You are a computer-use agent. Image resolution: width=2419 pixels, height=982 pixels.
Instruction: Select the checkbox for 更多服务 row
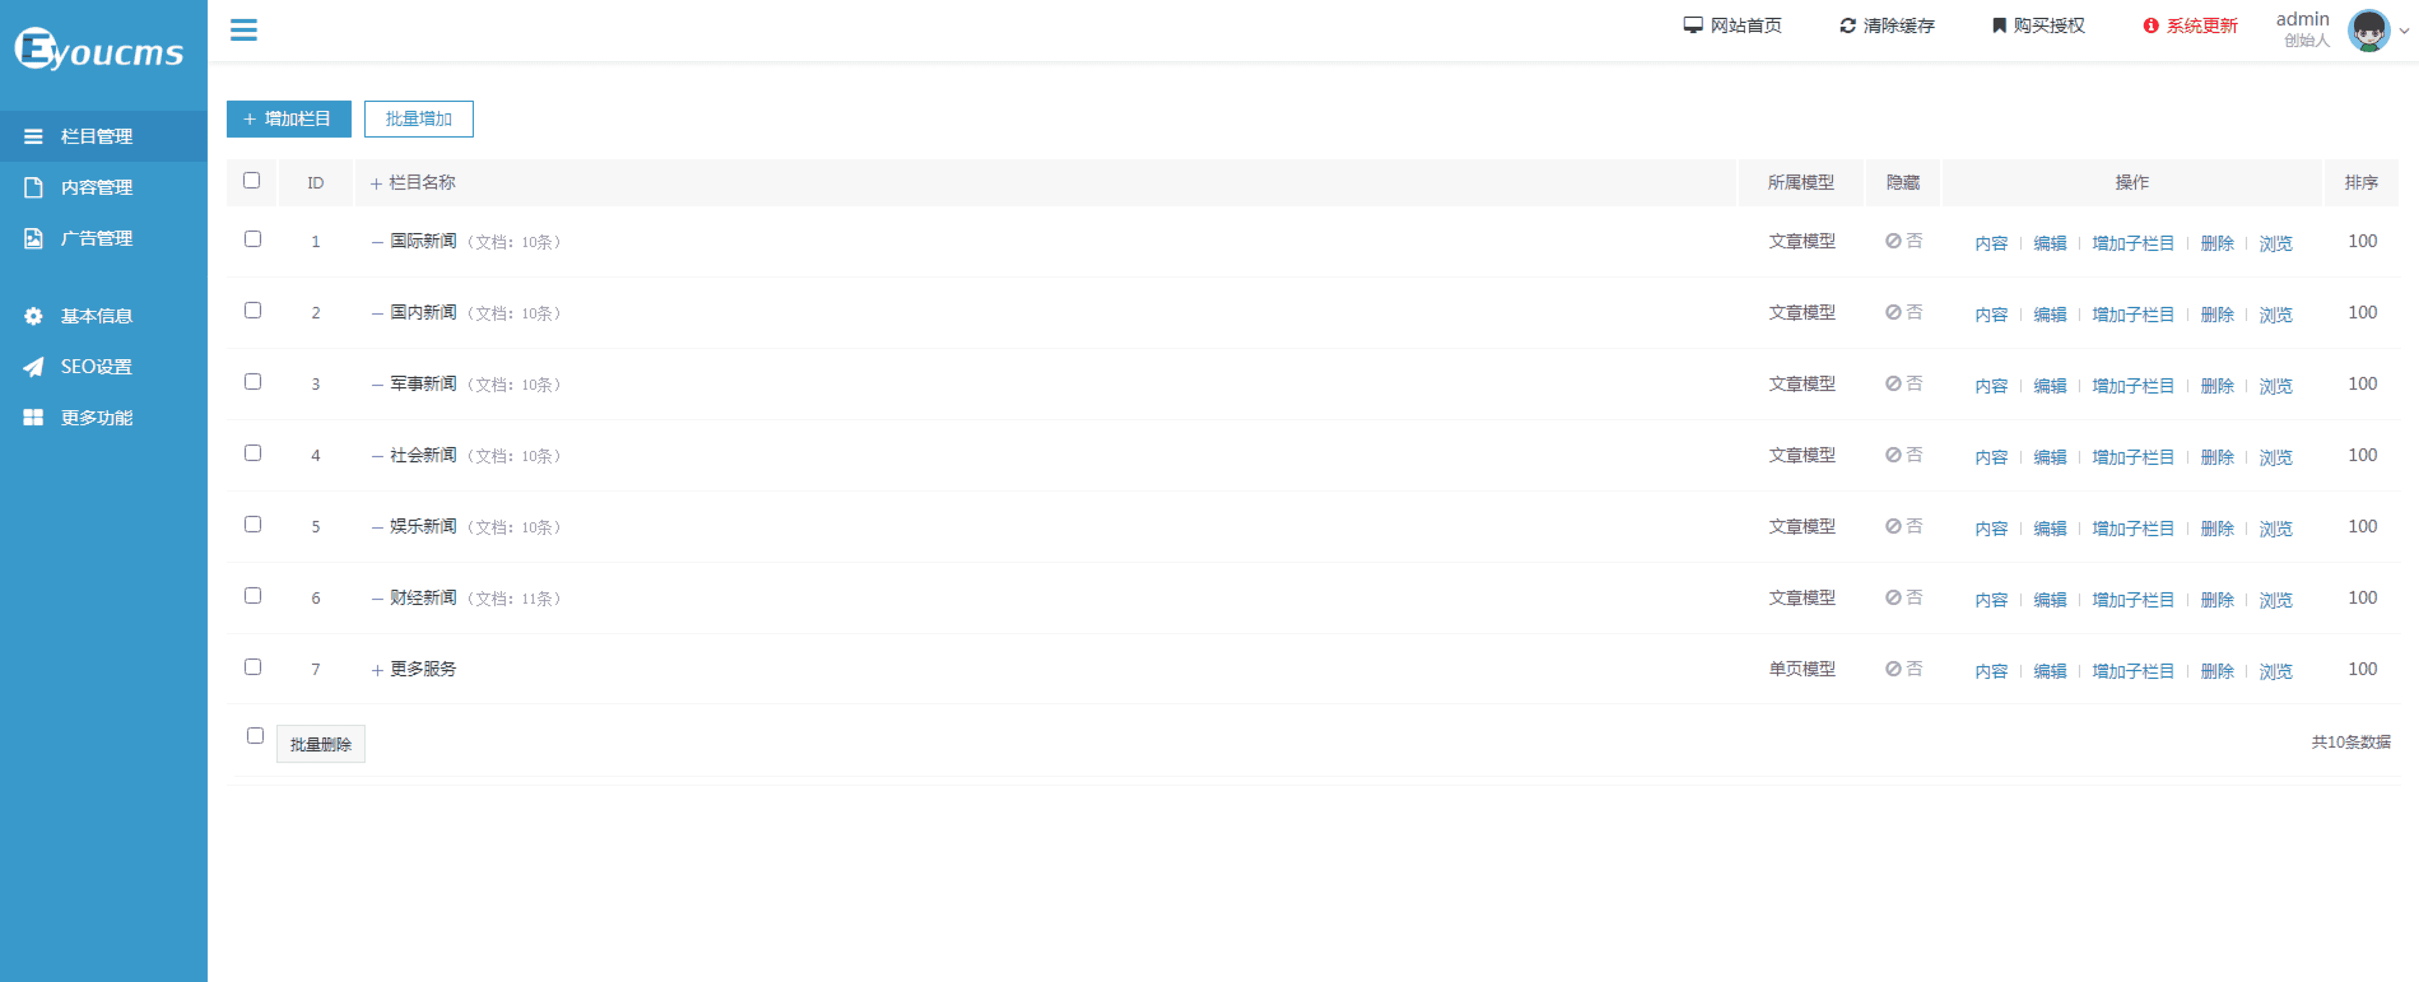[x=253, y=667]
